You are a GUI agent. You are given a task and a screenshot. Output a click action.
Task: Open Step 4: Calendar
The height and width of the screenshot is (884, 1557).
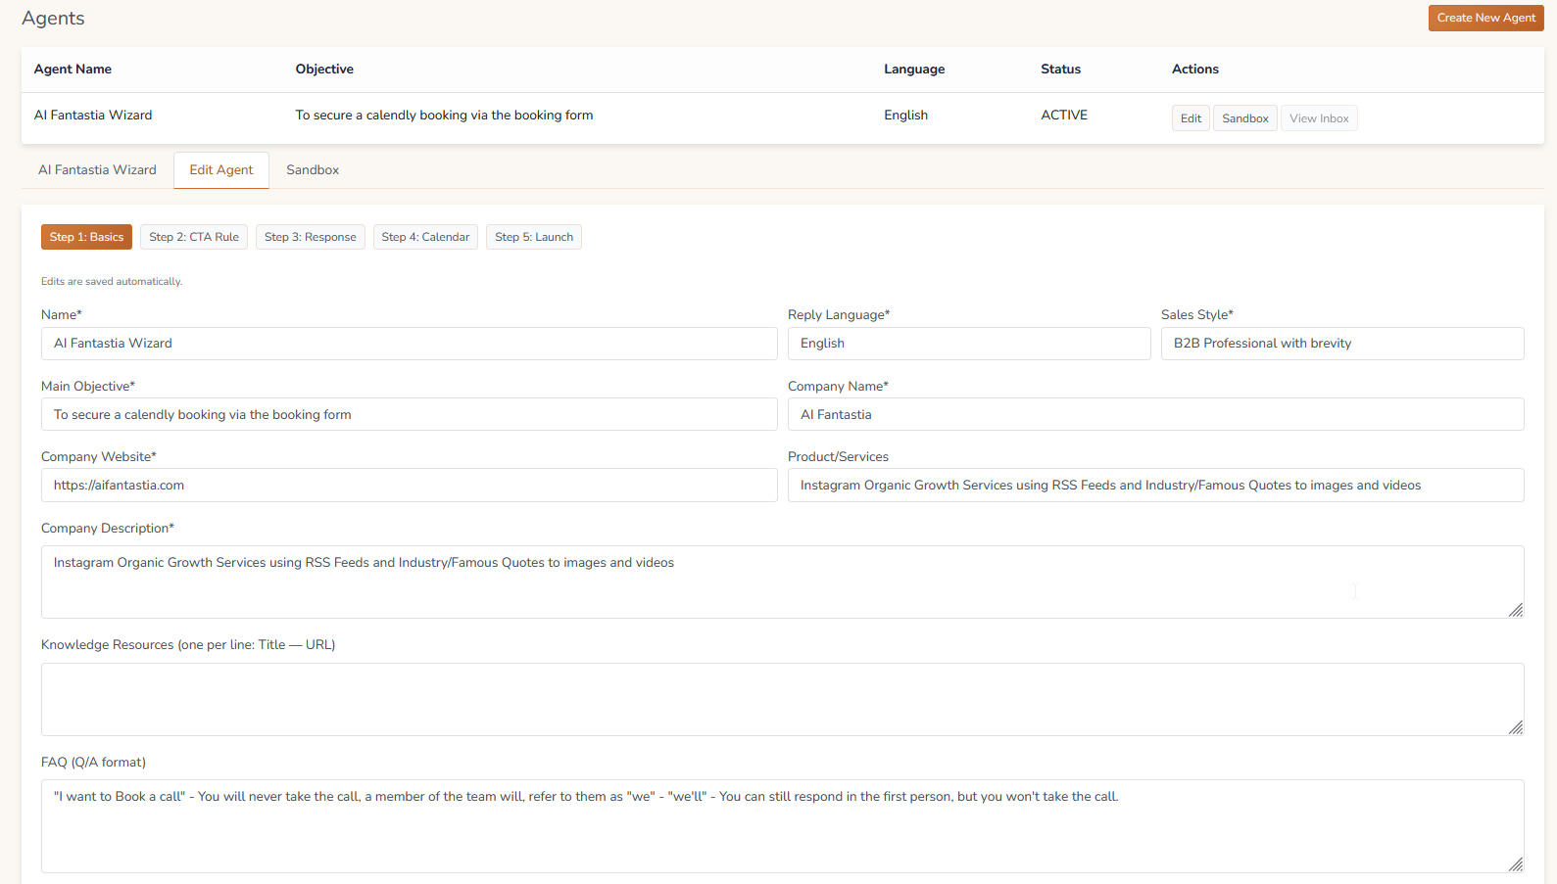[x=425, y=237]
